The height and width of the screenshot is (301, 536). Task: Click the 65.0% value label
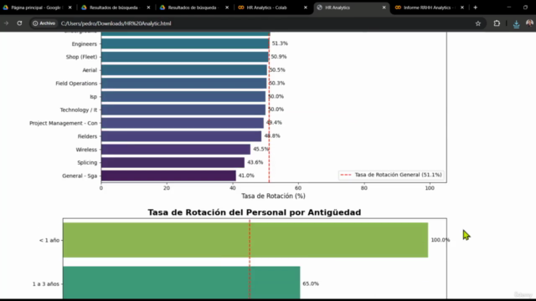(x=311, y=283)
